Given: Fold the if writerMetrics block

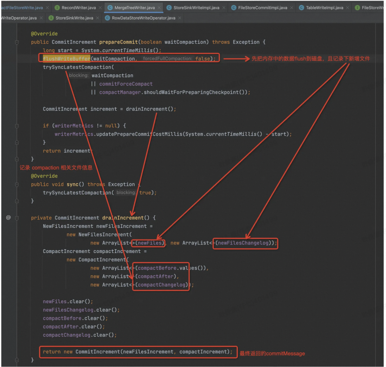Looking at the screenshot, I should click(x=17, y=126).
